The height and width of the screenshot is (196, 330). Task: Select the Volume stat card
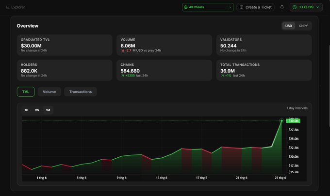click(x=164, y=45)
